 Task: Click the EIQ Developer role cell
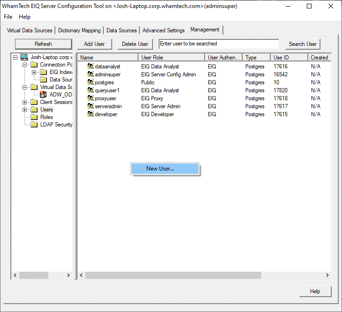coord(158,114)
